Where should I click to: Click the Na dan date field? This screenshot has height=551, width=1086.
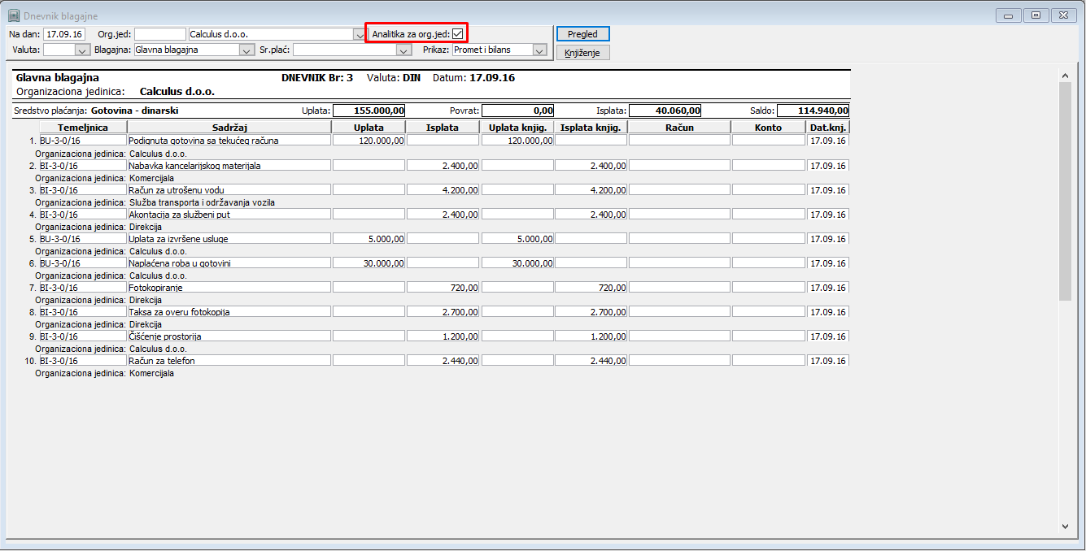pyautogui.click(x=65, y=34)
